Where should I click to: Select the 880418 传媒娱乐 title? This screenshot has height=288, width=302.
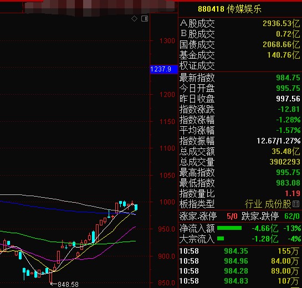229,9
